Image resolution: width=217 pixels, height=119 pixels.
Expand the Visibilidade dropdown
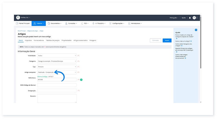click(x=57, y=55)
